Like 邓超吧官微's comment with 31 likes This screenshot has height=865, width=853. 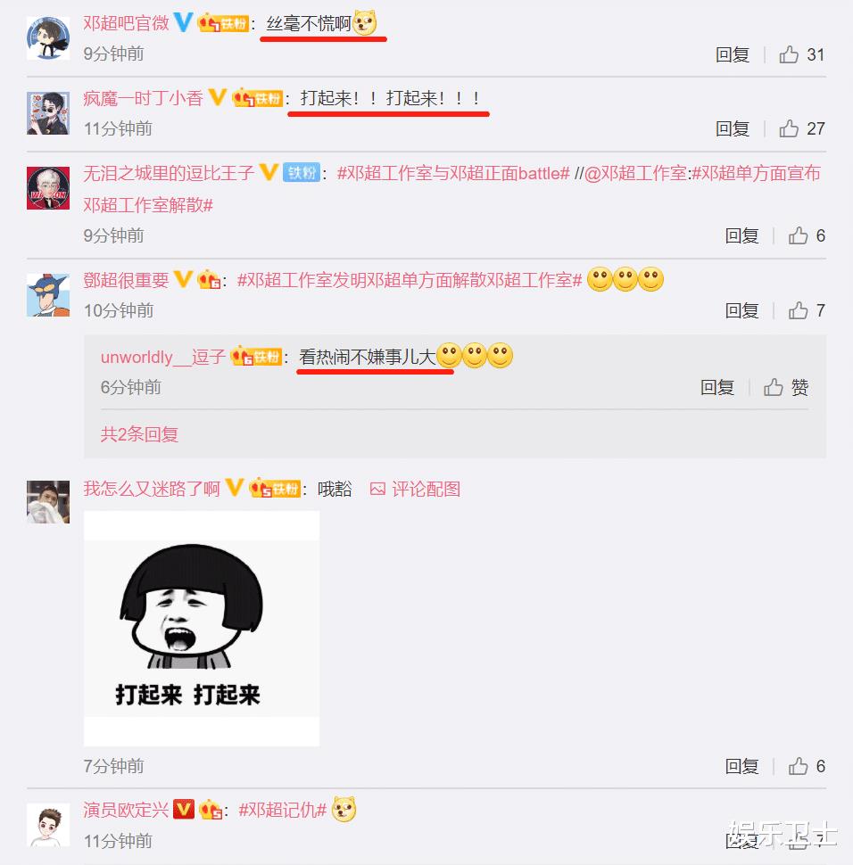point(789,54)
